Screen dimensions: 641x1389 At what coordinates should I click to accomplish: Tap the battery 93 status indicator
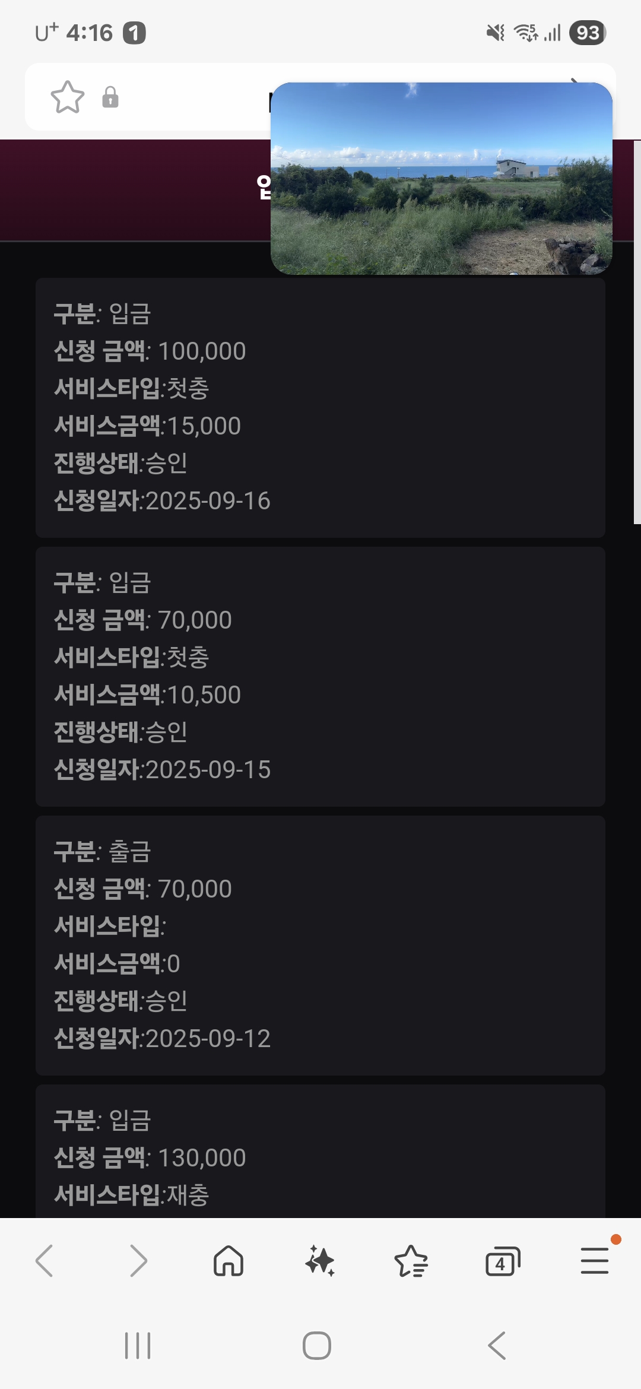click(587, 33)
